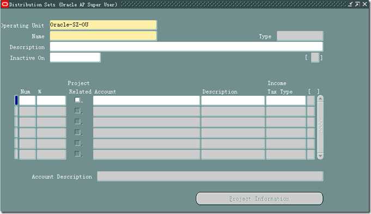Select the second row record indicator
The height and width of the screenshot is (214, 371).
pyautogui.click(x=16, y=111)
